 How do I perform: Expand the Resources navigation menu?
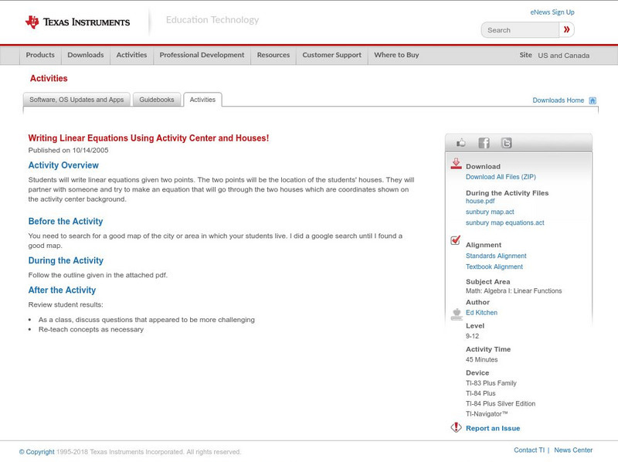[x=273, y=55]
